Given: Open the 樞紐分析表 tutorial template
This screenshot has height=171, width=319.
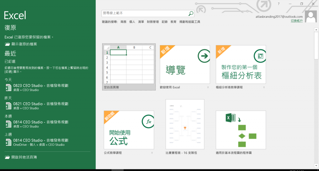Looking at the screenshot, I should [241, 64].
